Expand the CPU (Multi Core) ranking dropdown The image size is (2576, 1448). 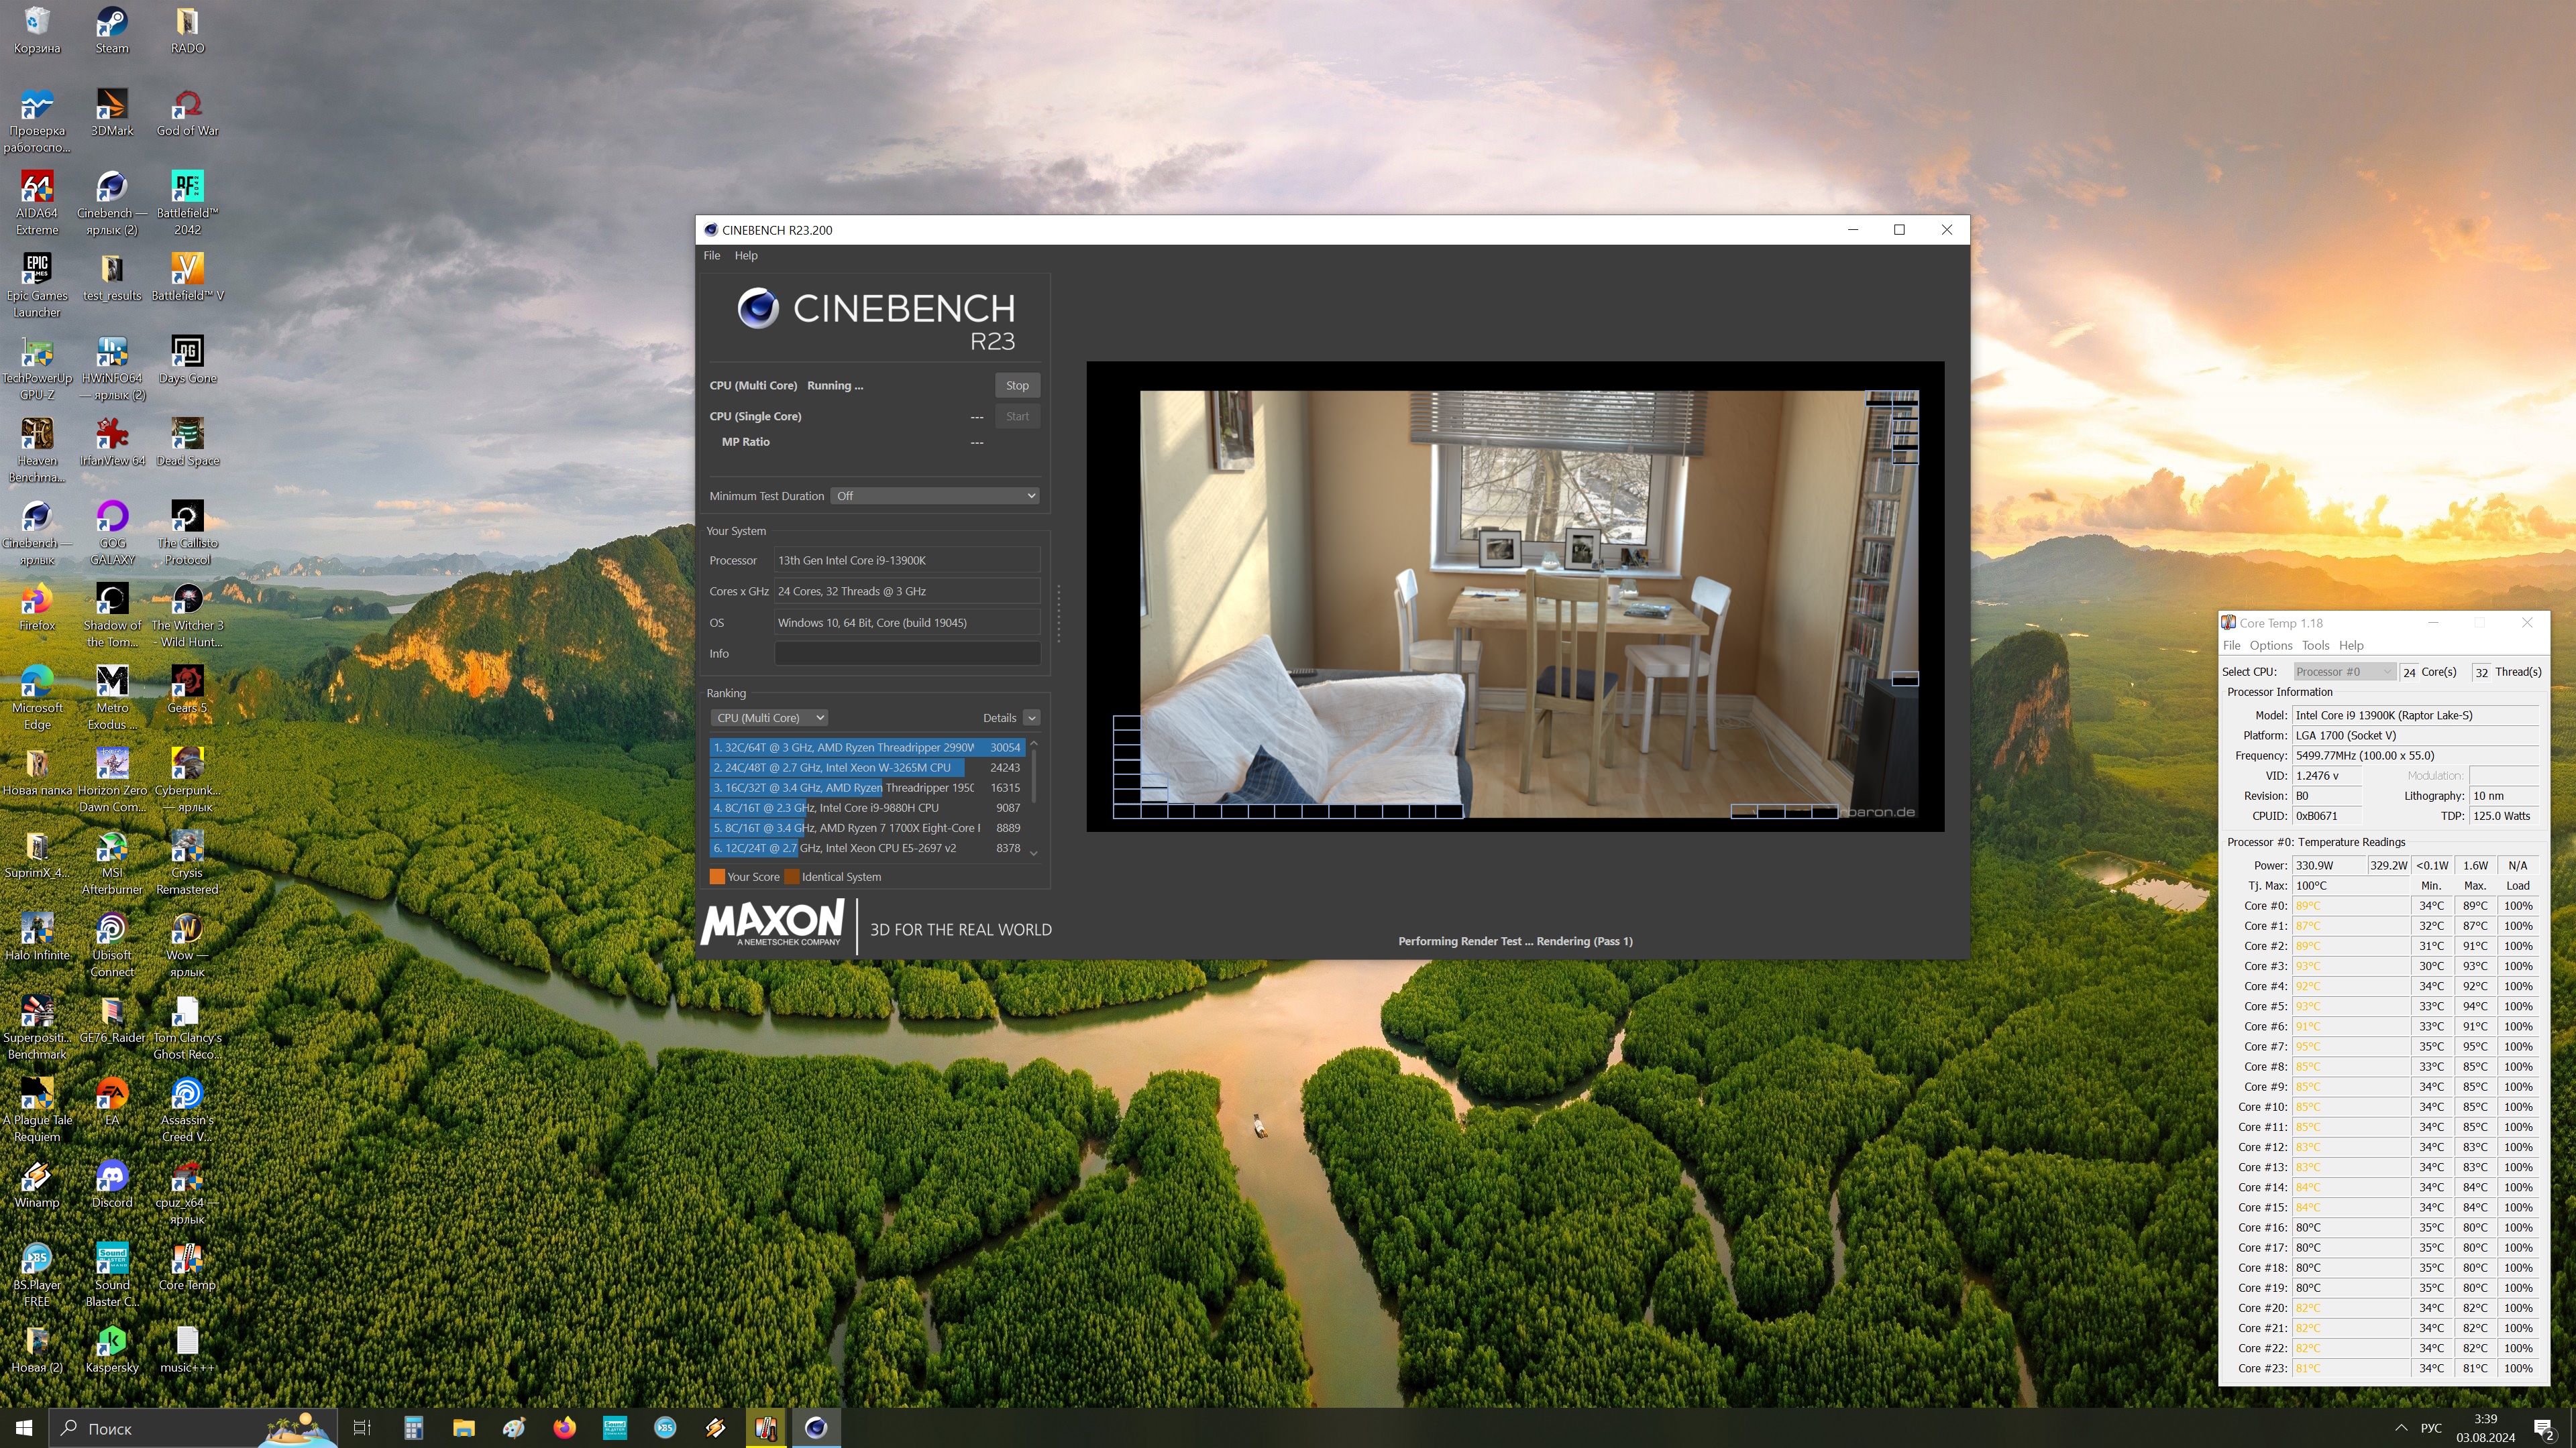coord(769,717)
